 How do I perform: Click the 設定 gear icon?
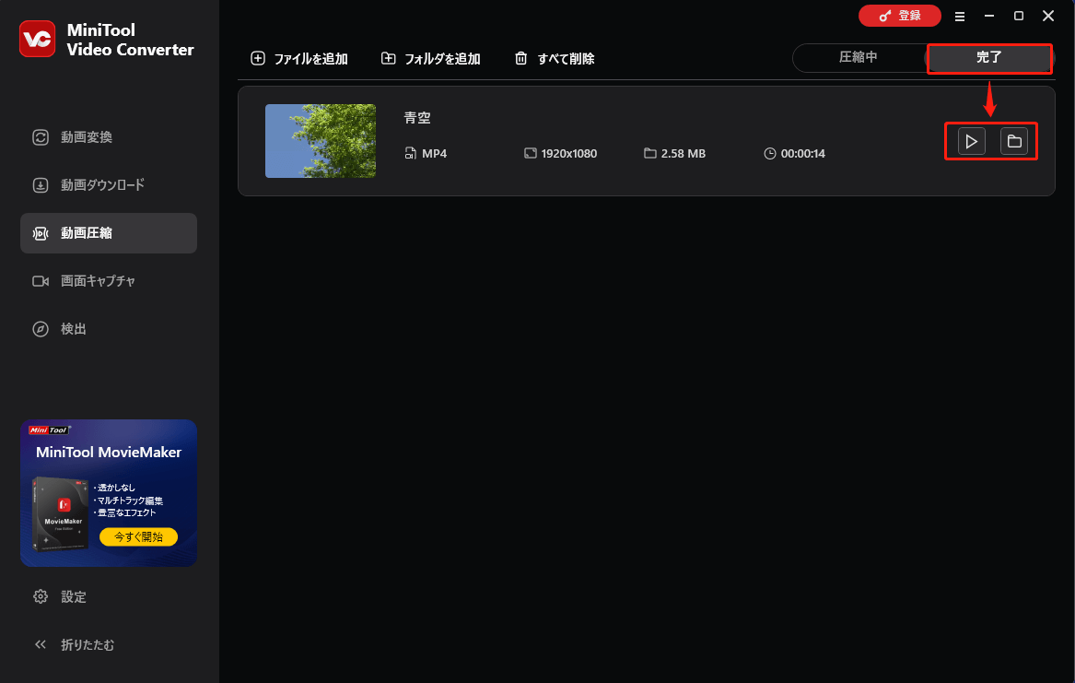coord(41,596)
